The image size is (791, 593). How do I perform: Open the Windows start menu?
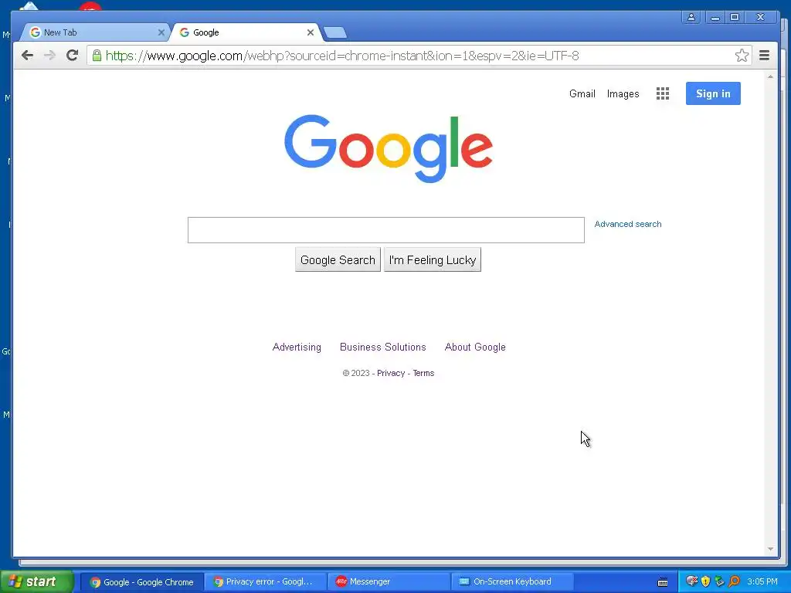[x=37, y=581]
